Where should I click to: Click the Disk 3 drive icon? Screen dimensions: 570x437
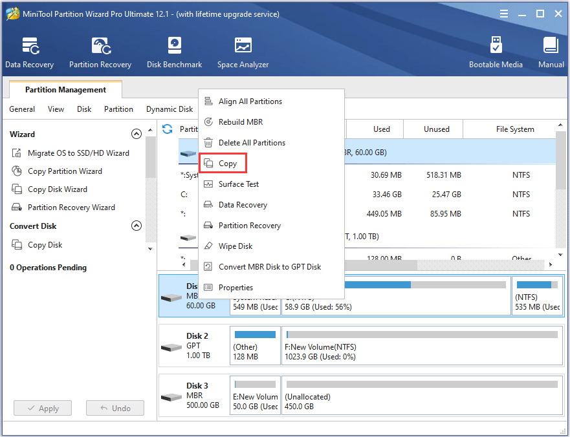click(171, 397)
